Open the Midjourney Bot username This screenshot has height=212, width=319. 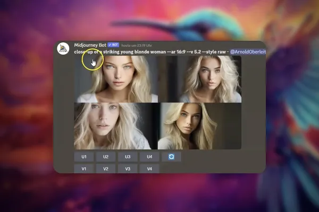90,45
